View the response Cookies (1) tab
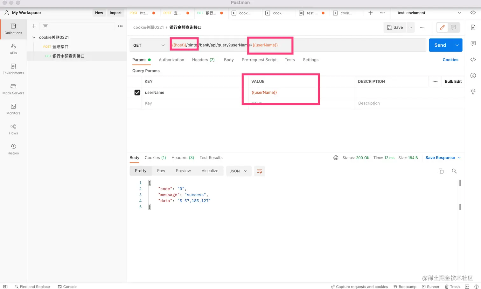The image size is (481, 289). pyautogui.click(x=155, y=158)
